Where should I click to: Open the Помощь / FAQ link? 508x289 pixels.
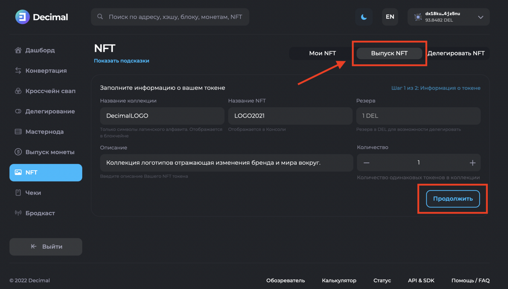click(x=470, y=281)
